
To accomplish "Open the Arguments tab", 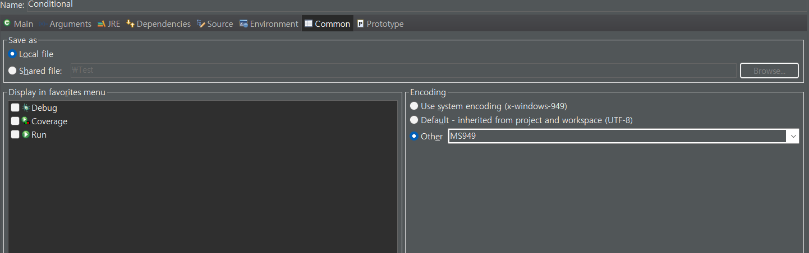I will click(x=65, y=24).
